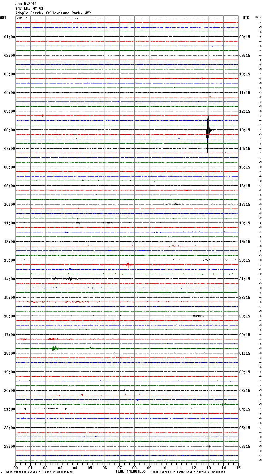Click the date text 'Jan 5,2011'
The image size is (263, 476).
pyautogui.click(x=26, y=4)
